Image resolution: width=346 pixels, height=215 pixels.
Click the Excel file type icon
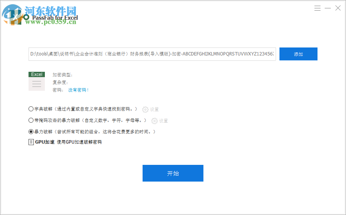click(37, 81)
